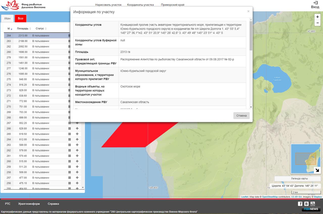Show the Легенда карты panel
Screen dimensions: 323x214
coord(298,179)
